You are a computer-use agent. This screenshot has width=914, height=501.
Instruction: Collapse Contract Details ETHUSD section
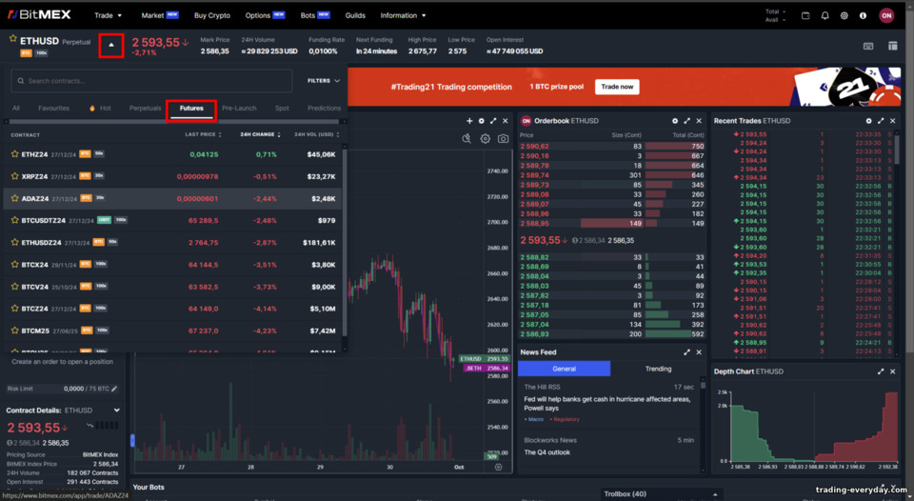(116, 411)
